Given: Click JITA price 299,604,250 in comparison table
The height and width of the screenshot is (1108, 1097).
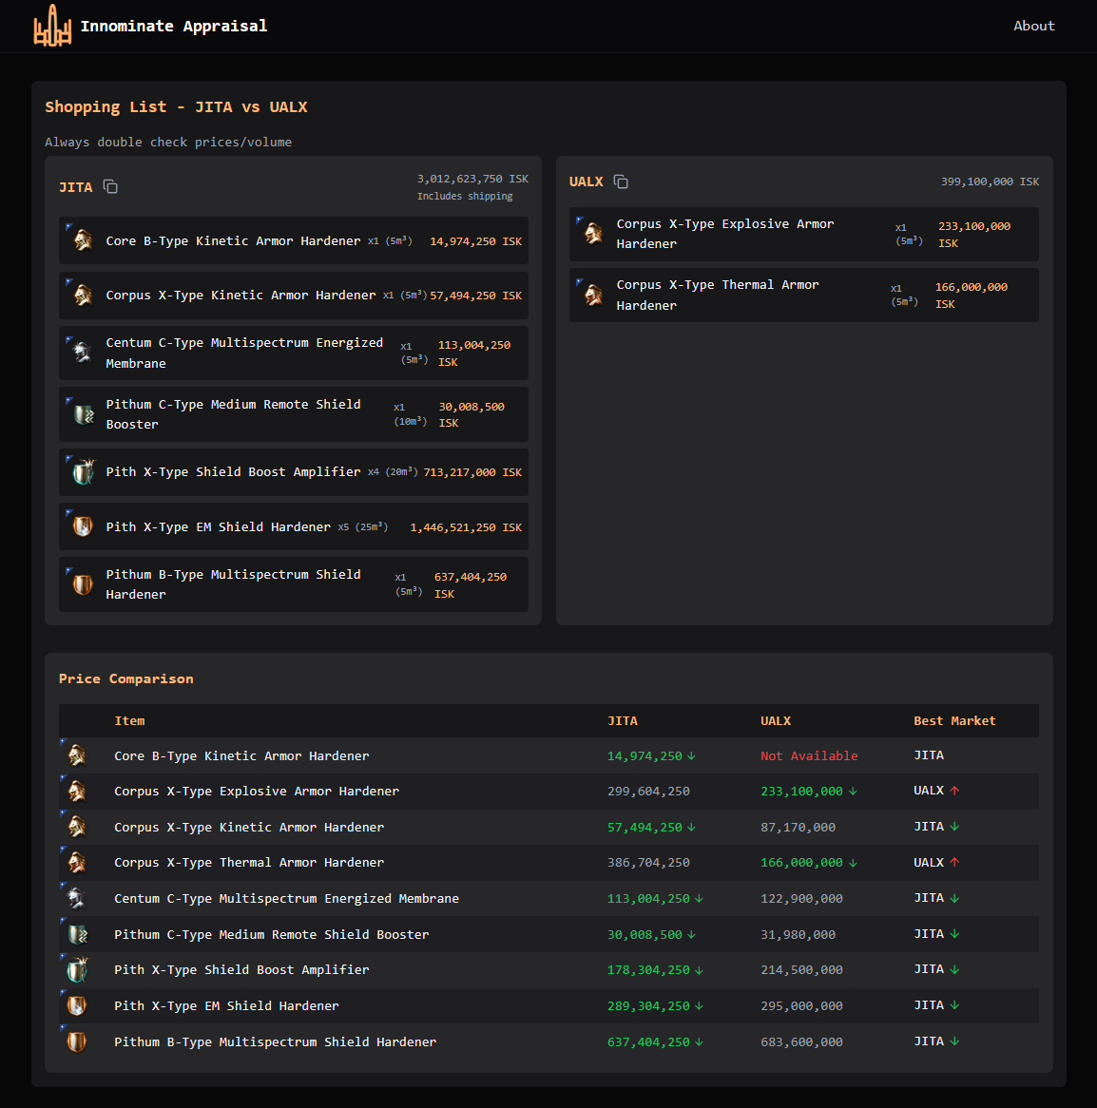Looking at the screenshot, I should pyautogui.click(x=648, y=791).
